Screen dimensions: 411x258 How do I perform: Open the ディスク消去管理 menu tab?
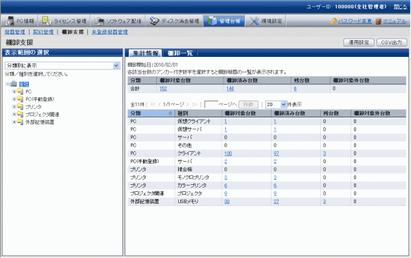tap(175, 21)
